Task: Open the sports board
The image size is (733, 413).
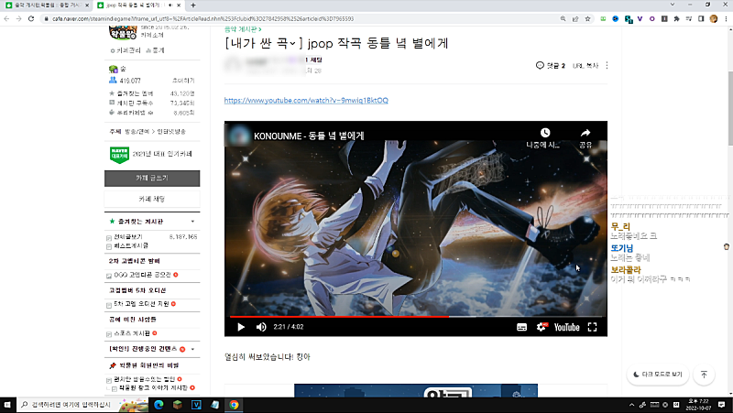Action: [x=132, y=333]
